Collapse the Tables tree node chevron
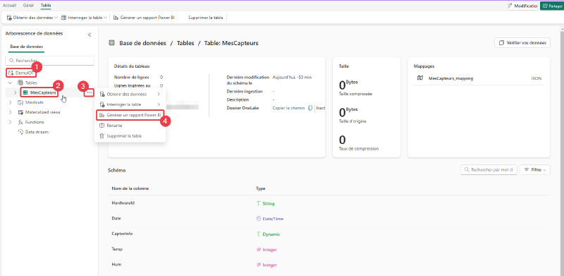This screenshot has width=564, height=276. click(10, 83)
